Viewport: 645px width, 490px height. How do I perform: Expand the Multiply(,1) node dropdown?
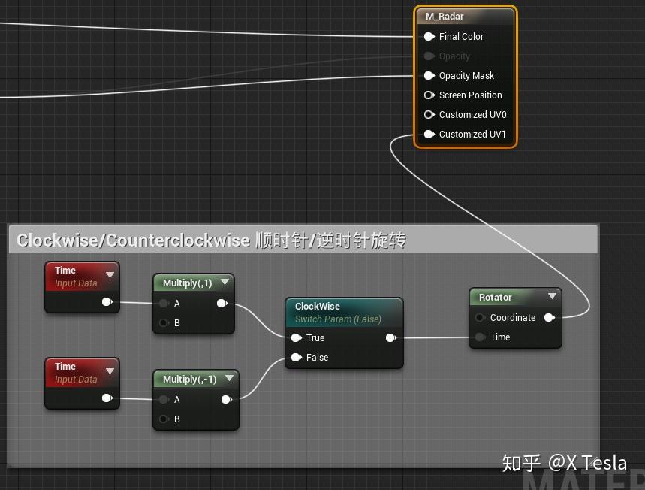tap(225, 283)
